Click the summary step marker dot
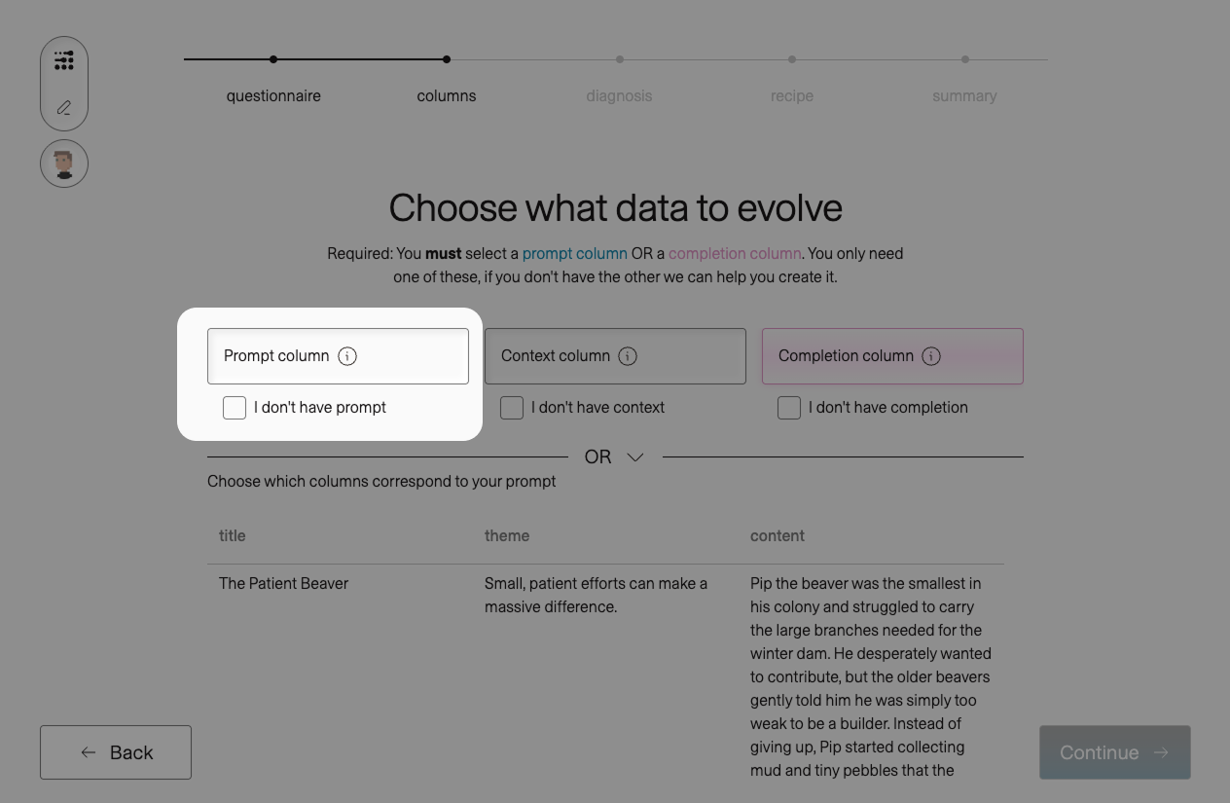 pos(965,59)
